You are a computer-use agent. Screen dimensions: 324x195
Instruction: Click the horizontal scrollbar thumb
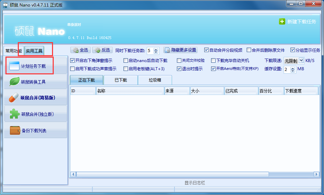click(x=172, y=174)
